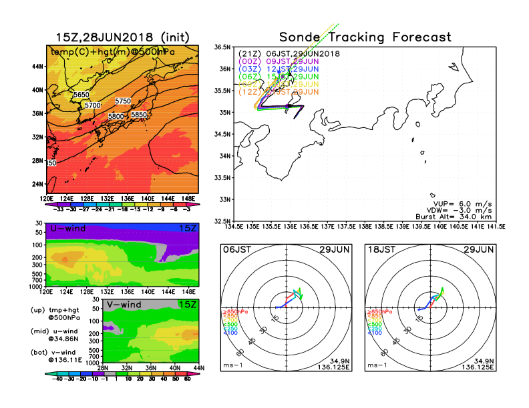The image size is (529, 408).
Task: Click the '18JST' hodograph title
Action: tap(381, 249)
